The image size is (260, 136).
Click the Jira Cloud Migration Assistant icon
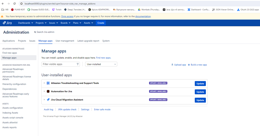48,100
